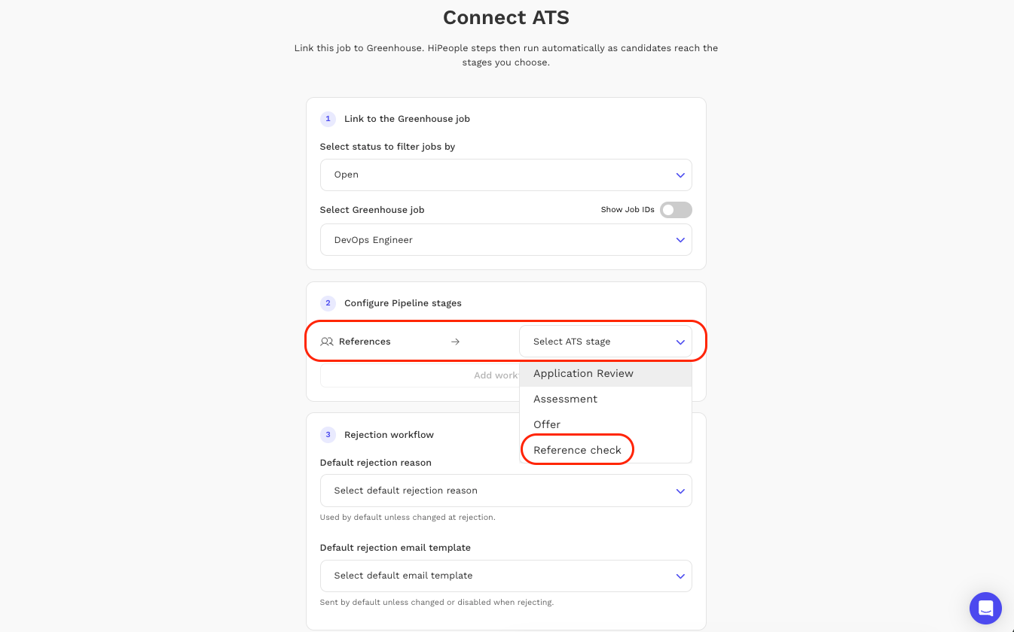This screenshot has height=632, width=1014.
Task: Toggle Show Job IDs switch
Action: click(x=676, y=210)
